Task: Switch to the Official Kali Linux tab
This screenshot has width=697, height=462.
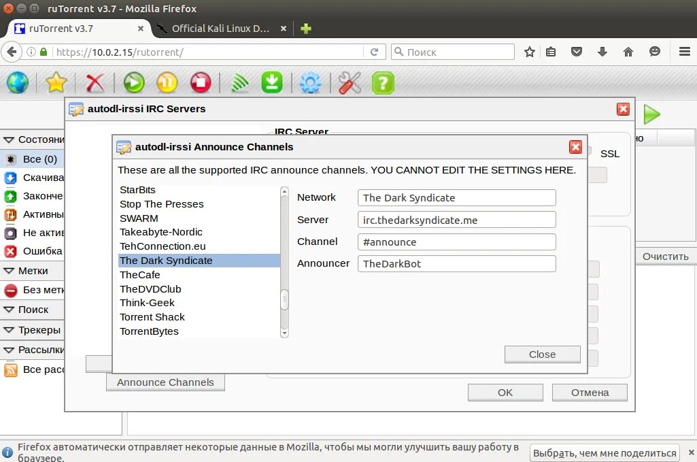Action: tap(220, 29)
